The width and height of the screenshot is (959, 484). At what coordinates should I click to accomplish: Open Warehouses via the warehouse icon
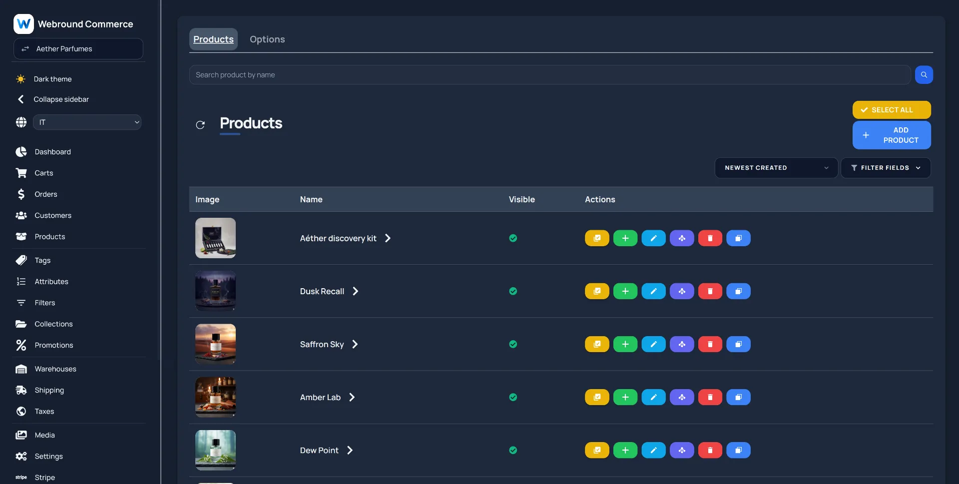coord(21,369)
